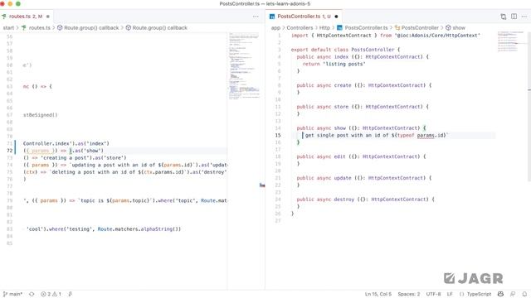Click the routes.ts file icon in tab
531x298 pixels.
[x=4, y=17]
